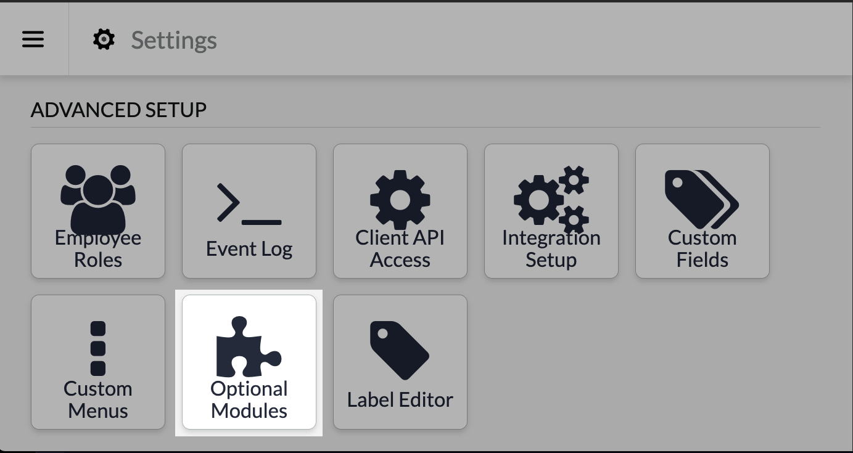This screenshot has height=453, width=853.
Task: Open the hamburger navigation menu
Action: click(x=33, y=39)
